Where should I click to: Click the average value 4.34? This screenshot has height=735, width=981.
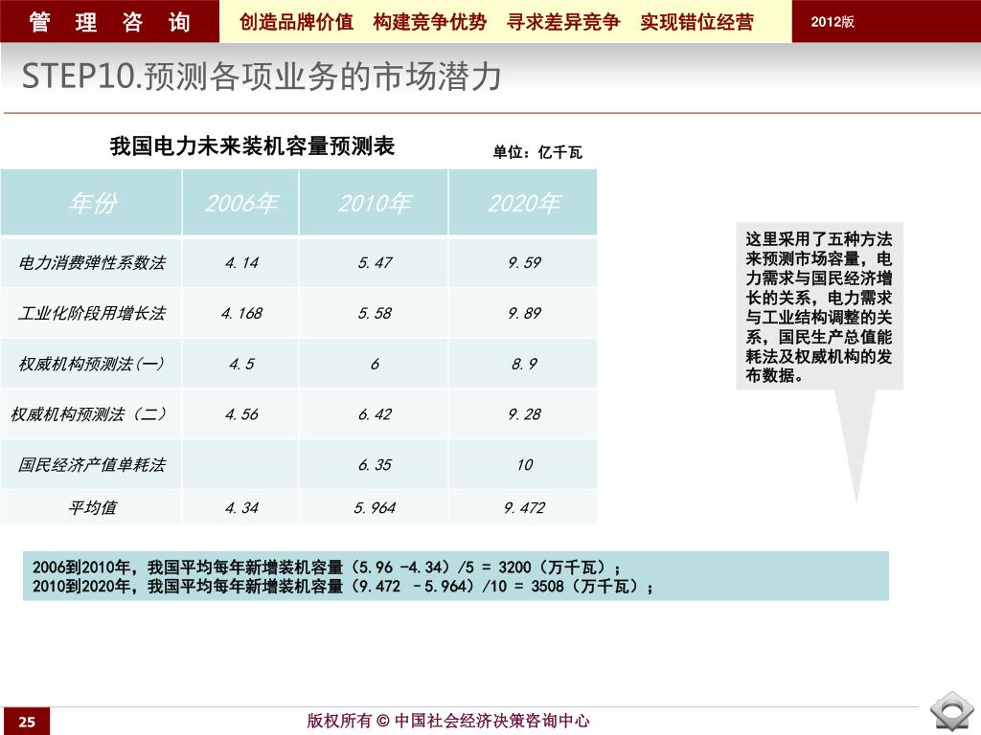241,507
